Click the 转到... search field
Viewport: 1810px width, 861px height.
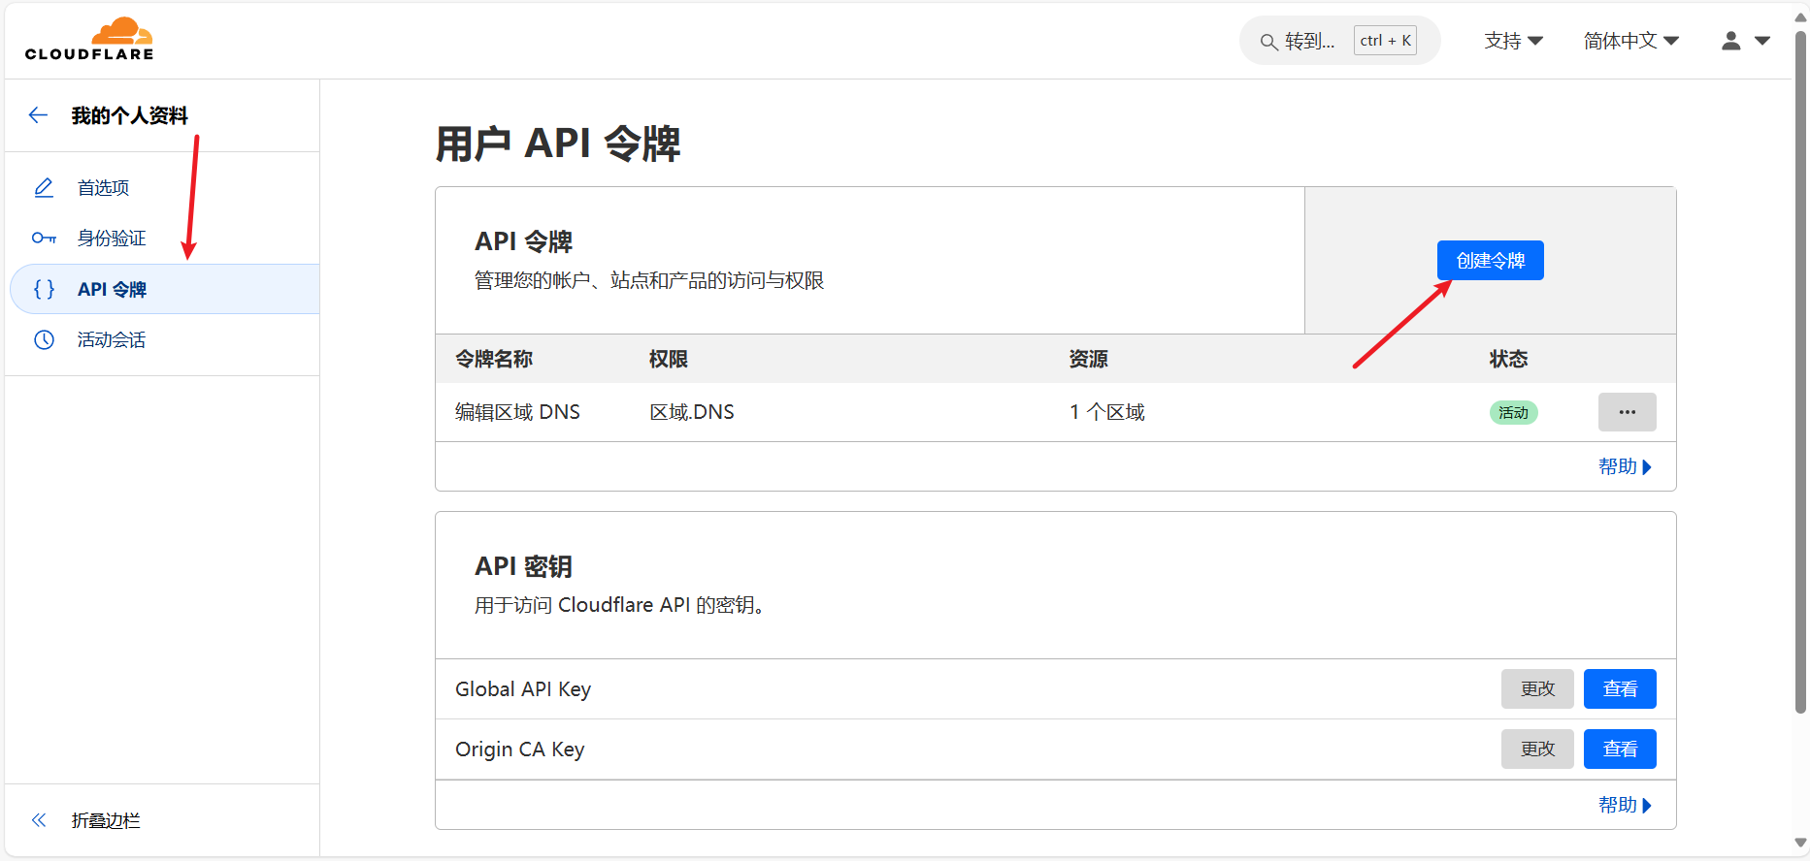pyautogui.click(x=1340, y=41)
